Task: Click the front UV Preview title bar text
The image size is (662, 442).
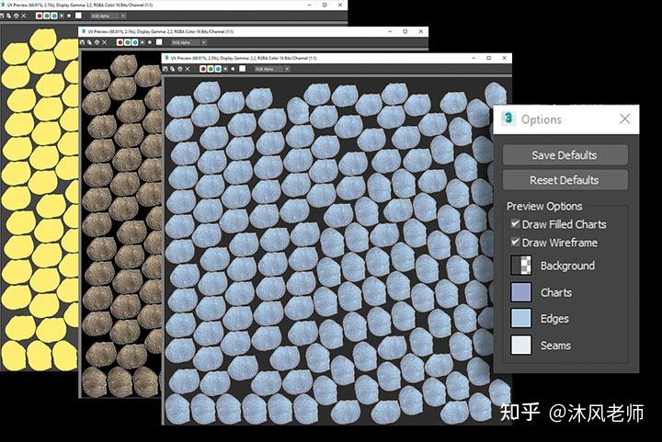Action: point(244,58)
